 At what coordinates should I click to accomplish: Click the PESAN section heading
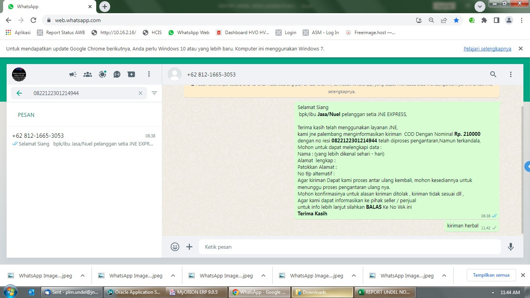tap(26, 115)
